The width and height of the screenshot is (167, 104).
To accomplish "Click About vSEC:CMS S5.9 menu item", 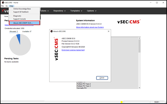I will tap(24, 23).
